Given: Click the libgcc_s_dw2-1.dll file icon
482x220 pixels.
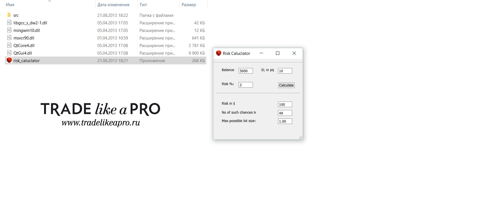Looking at the screenshot, I should pos(9,22).
